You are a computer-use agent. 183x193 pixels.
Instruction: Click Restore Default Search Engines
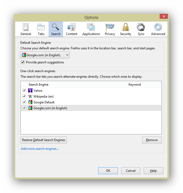click(x=44, y=140)
